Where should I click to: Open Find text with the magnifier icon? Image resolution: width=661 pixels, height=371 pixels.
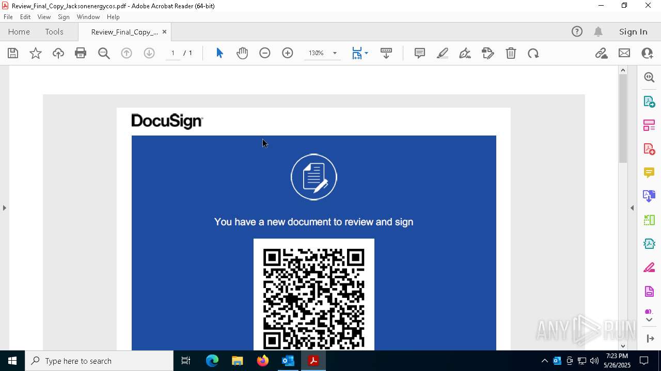104,53
